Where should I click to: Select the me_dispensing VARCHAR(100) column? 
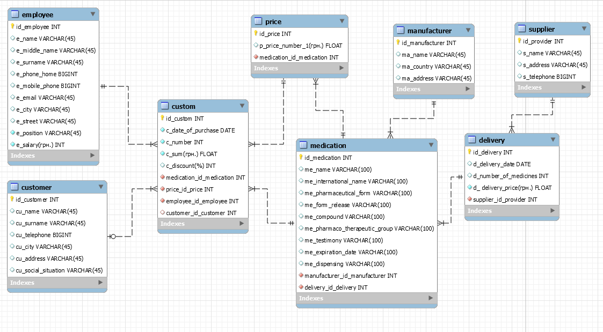click(367, 263)
